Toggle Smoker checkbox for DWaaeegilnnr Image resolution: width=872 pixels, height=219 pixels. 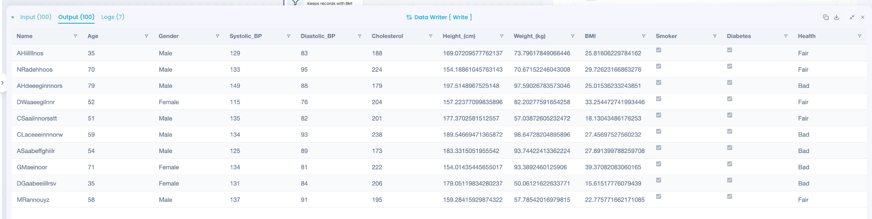click(659, 99)
